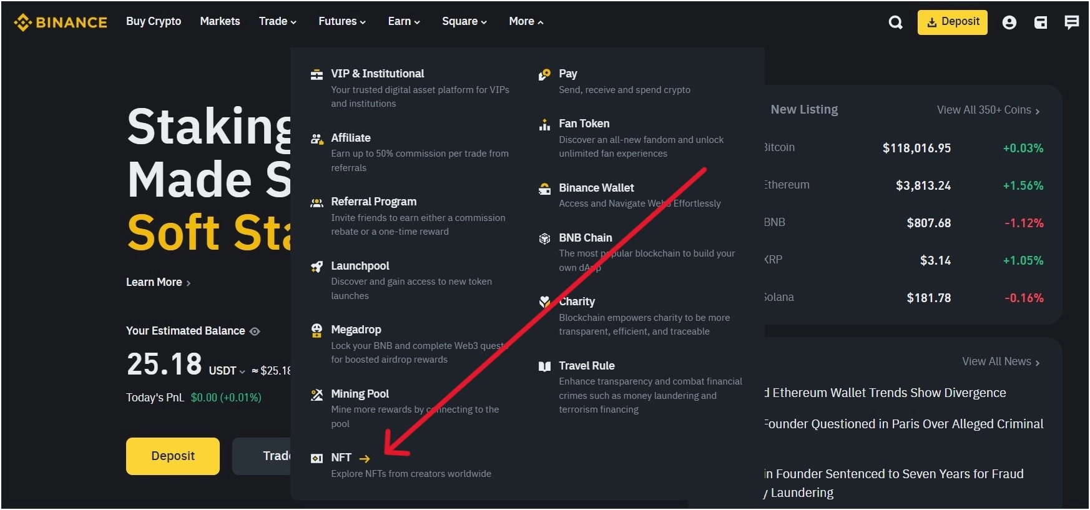Click Today's PnL value $0.00 (+0.01%)
The width and height of the screenshot is (1090, 510).
click(226, 398)
